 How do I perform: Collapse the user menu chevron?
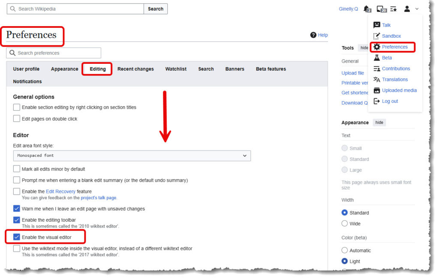click(417, 9)
